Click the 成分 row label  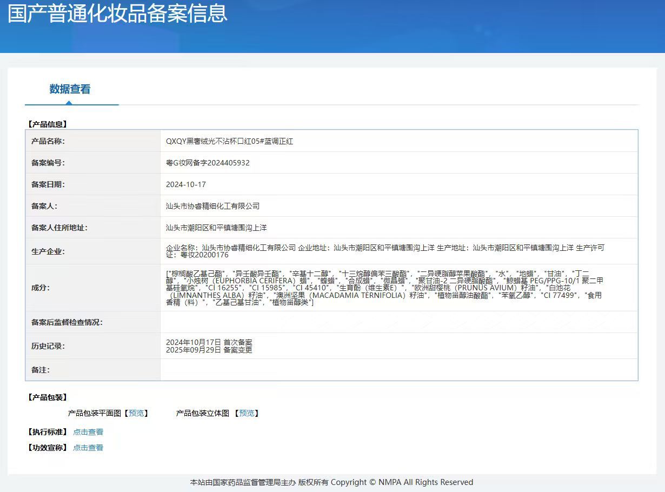pos(41,288)
